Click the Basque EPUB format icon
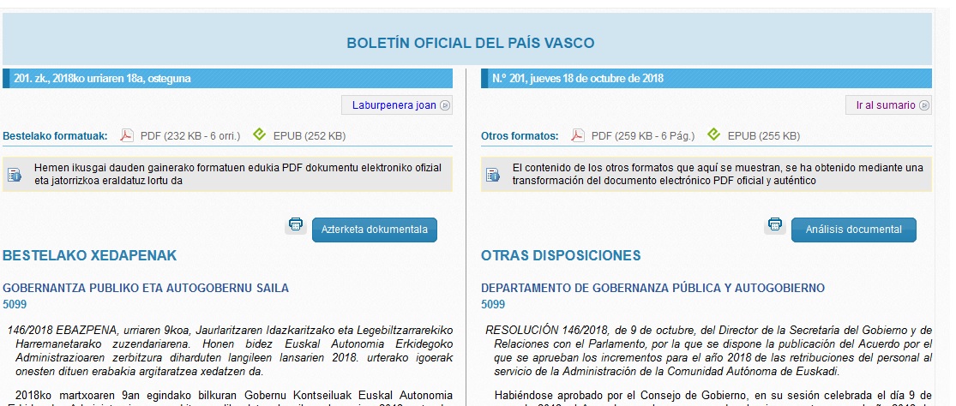The image size is (956, 406). 259,135
